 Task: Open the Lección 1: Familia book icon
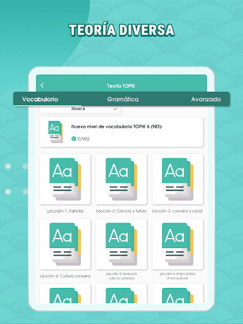coord(65,179)
